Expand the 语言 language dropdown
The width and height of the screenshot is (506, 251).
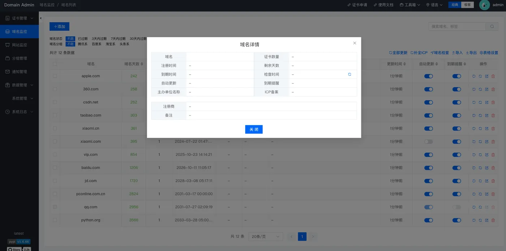point(434,5)
